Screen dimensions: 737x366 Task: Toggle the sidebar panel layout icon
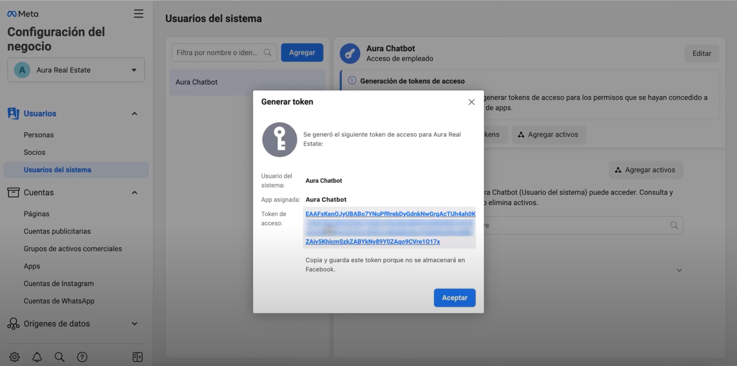(137, 357)
